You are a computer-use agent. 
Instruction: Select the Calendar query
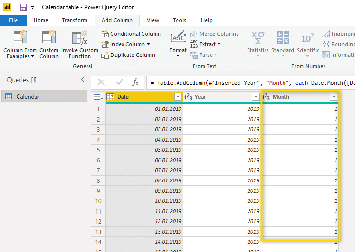coord(28,97)
